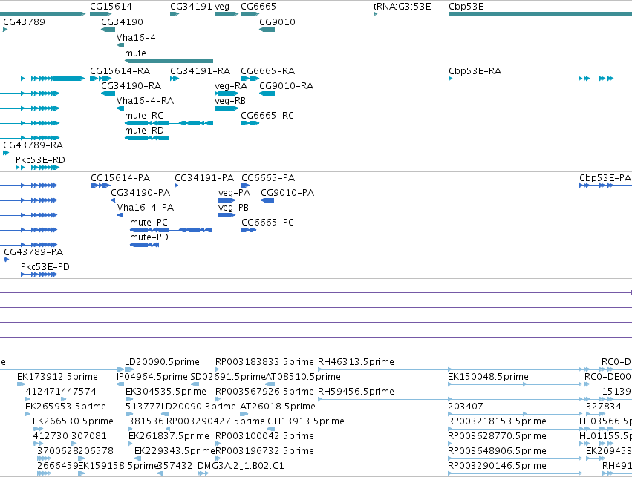632x477 pixels.
Task: Select the CG15614 gene label
Action: tap(111, 7)
